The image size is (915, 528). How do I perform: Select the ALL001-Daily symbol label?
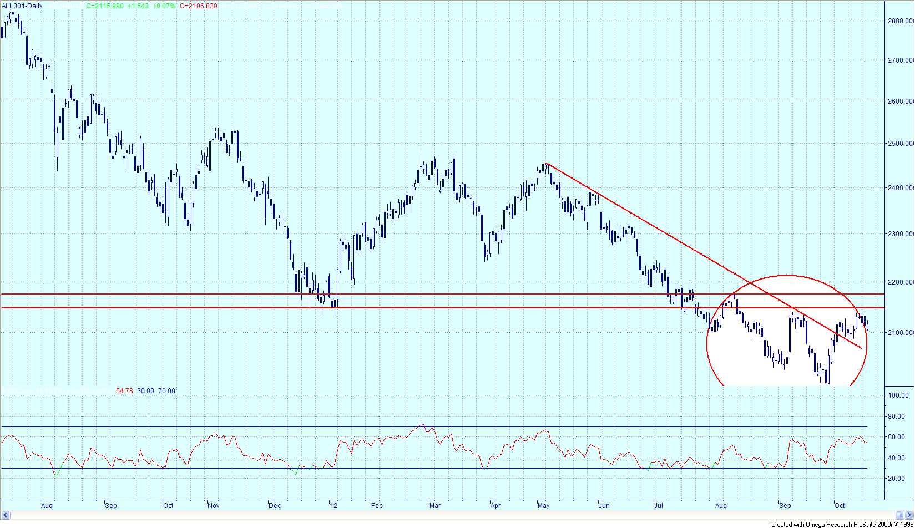pos(22,6)
